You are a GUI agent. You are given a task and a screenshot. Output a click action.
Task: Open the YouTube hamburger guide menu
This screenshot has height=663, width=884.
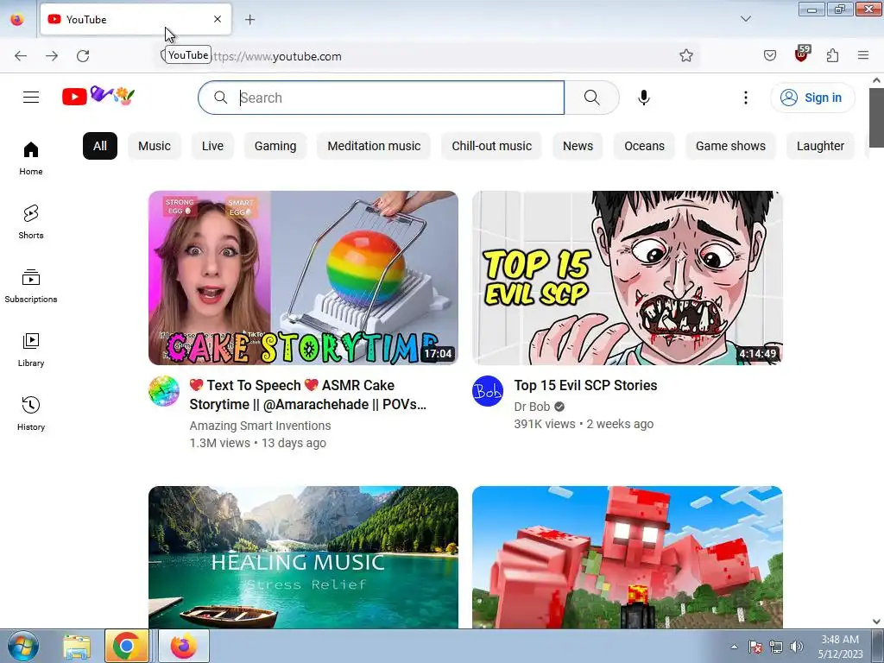[x=31, y=98]
